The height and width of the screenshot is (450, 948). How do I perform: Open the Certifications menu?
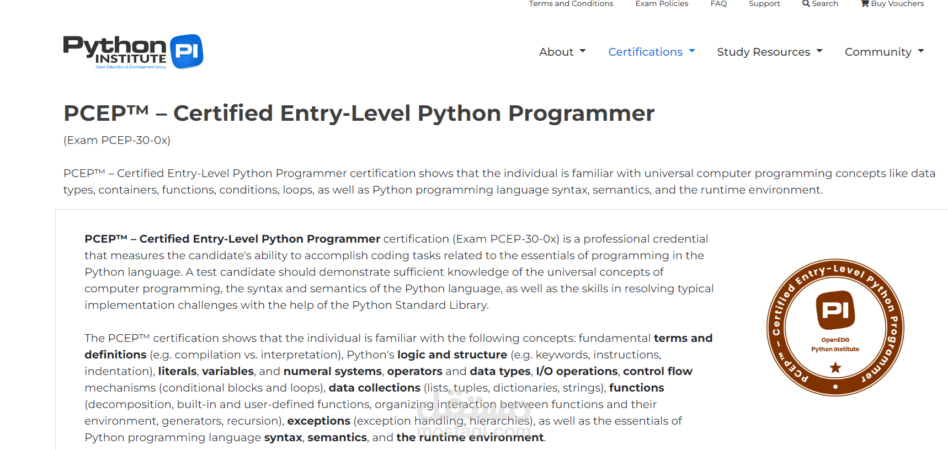click(x=652, y=52)
